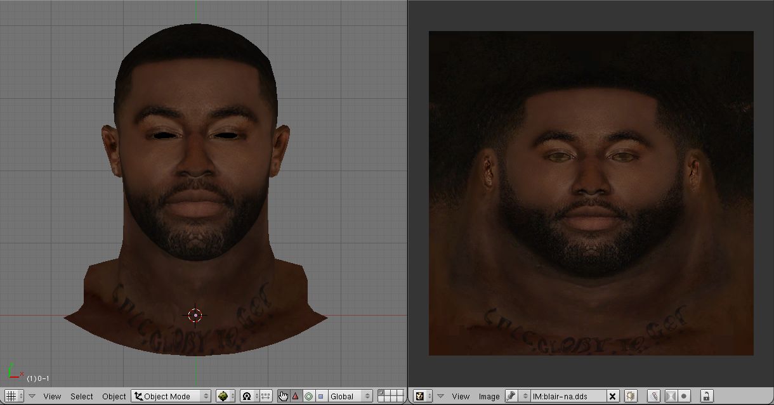Screen dimensions: 774x405
Task: Open the View menu in 3D viewport
Action: point(52,396)
